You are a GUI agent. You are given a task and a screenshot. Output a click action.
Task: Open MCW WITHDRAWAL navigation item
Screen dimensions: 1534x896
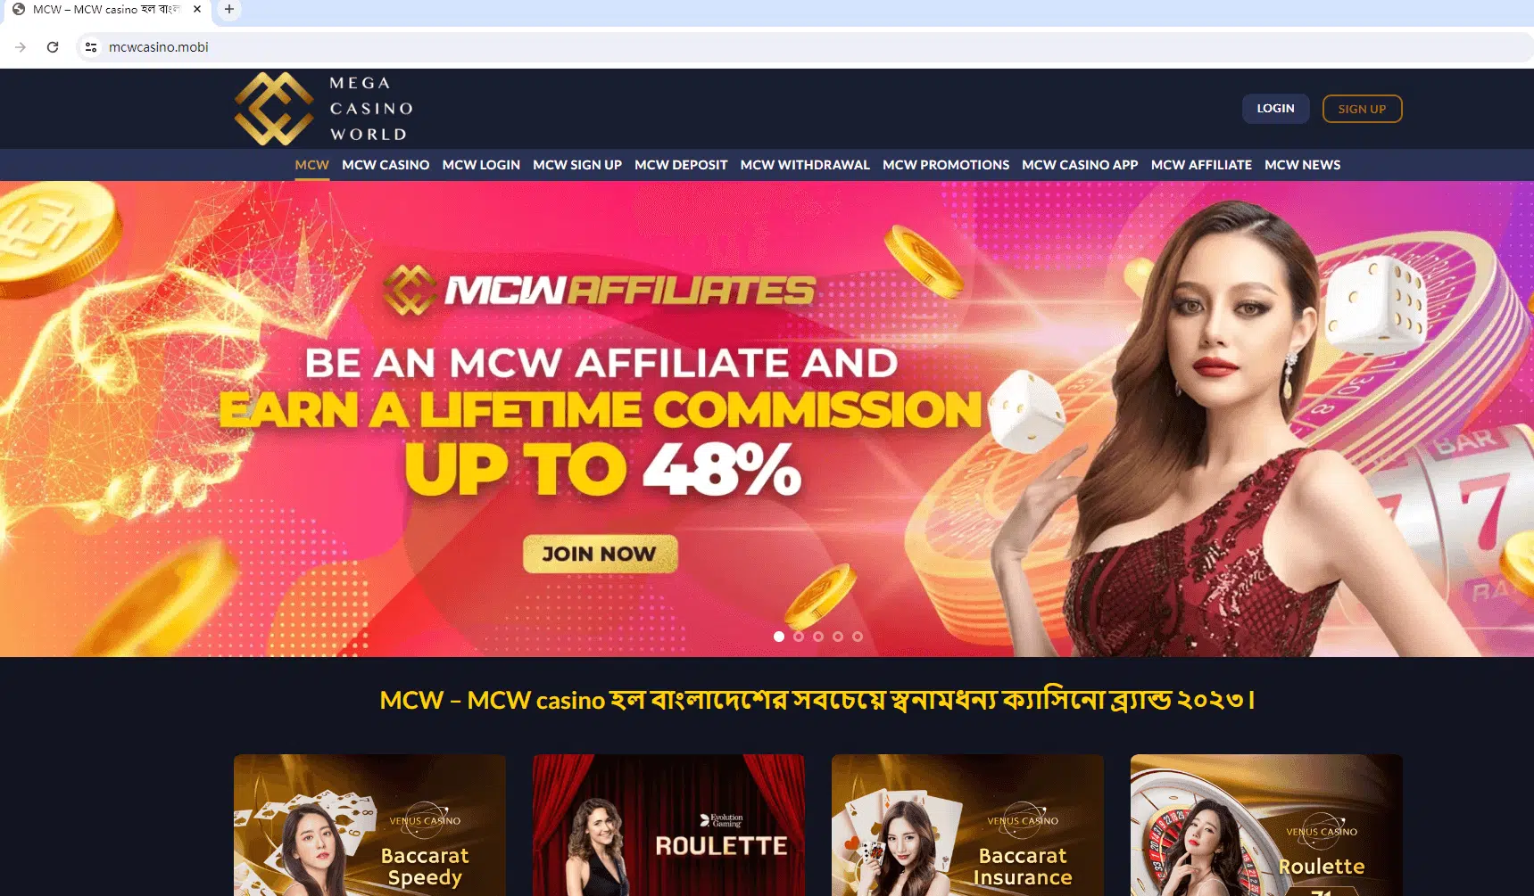point(805,165)
